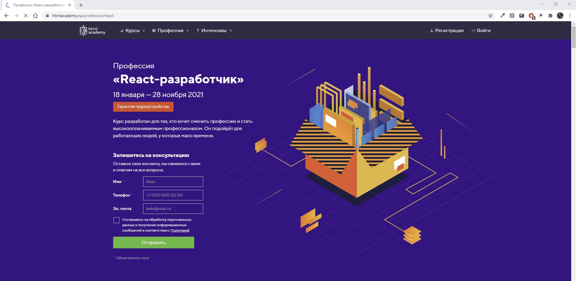The image size is (576, 281).
Task: Click the green Отправить button
Action: pyautogui.click(x=154, y=243)
